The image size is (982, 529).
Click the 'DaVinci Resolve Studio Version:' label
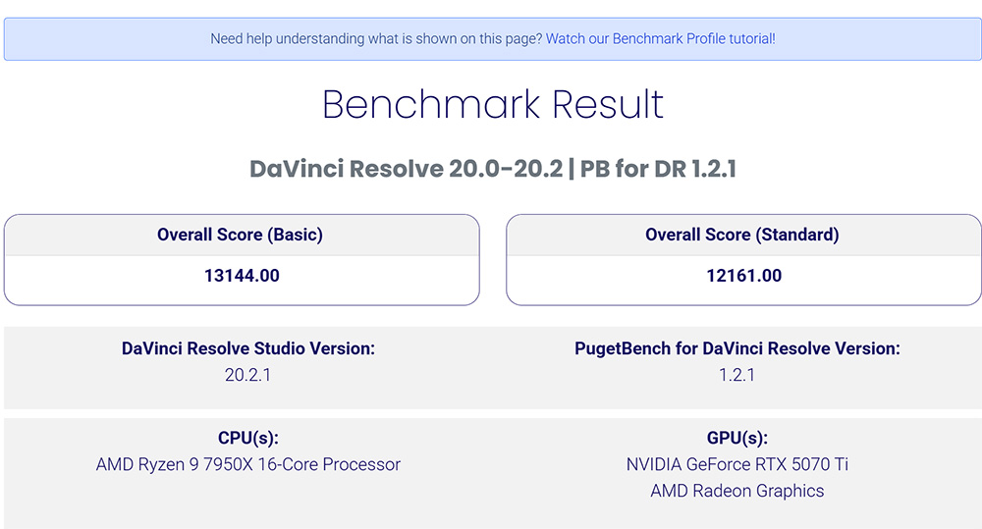(x=248, y=348)
